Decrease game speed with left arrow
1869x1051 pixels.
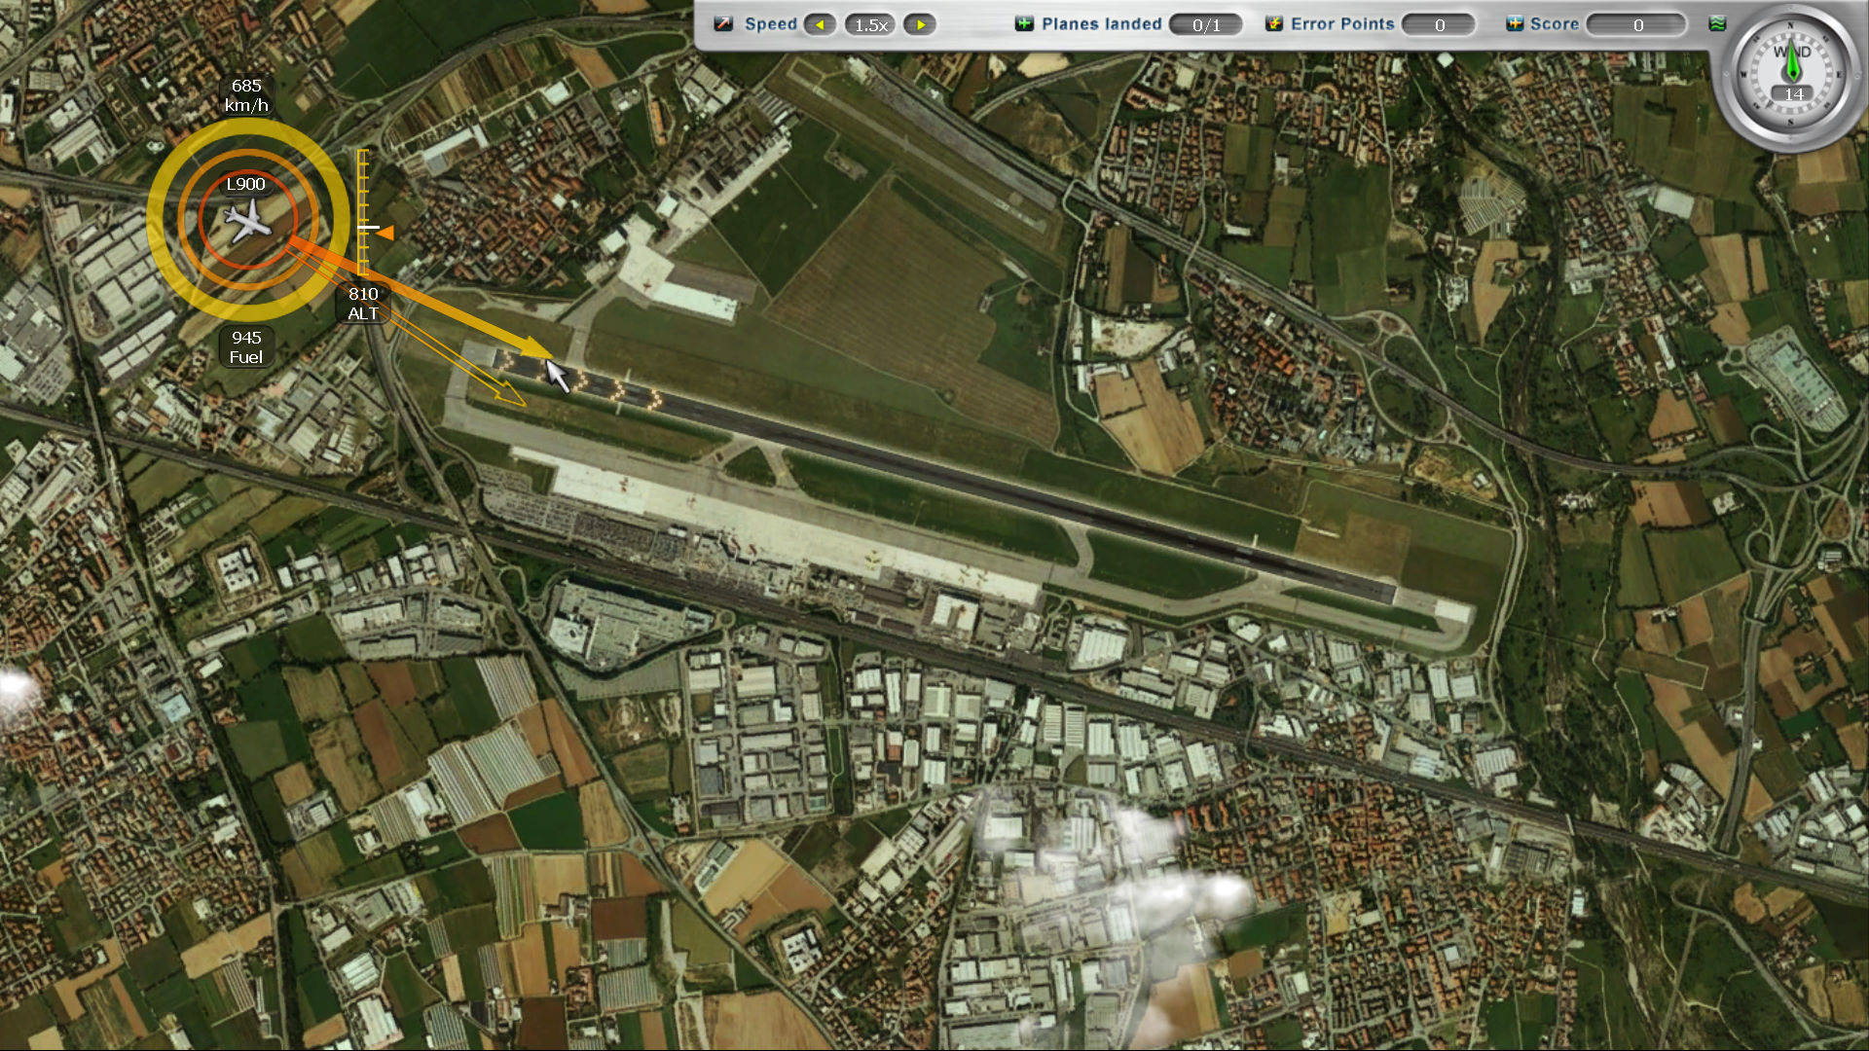pyautogui.click(x=820, y=24)
